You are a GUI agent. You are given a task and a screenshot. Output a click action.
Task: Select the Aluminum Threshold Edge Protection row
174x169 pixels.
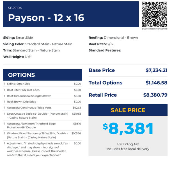pyautogui.click(x=42, y=126)
